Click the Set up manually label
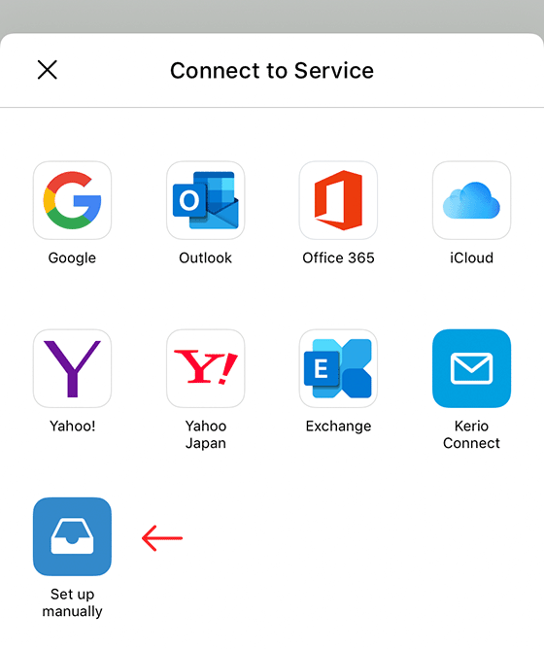This screenshot has height=649, width=544. point(72,602)
